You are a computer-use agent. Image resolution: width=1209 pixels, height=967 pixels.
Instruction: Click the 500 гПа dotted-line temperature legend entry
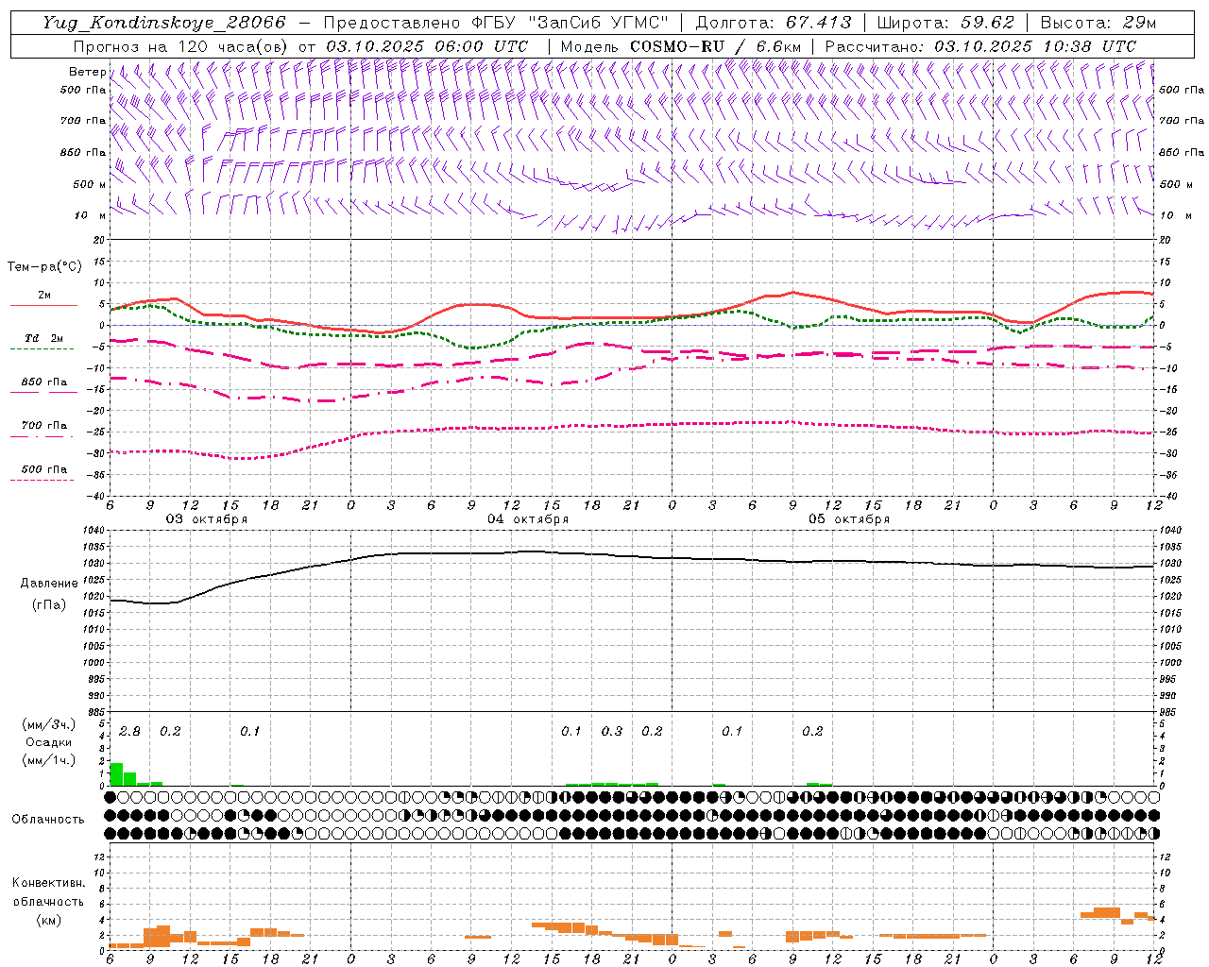coord(43,473)
